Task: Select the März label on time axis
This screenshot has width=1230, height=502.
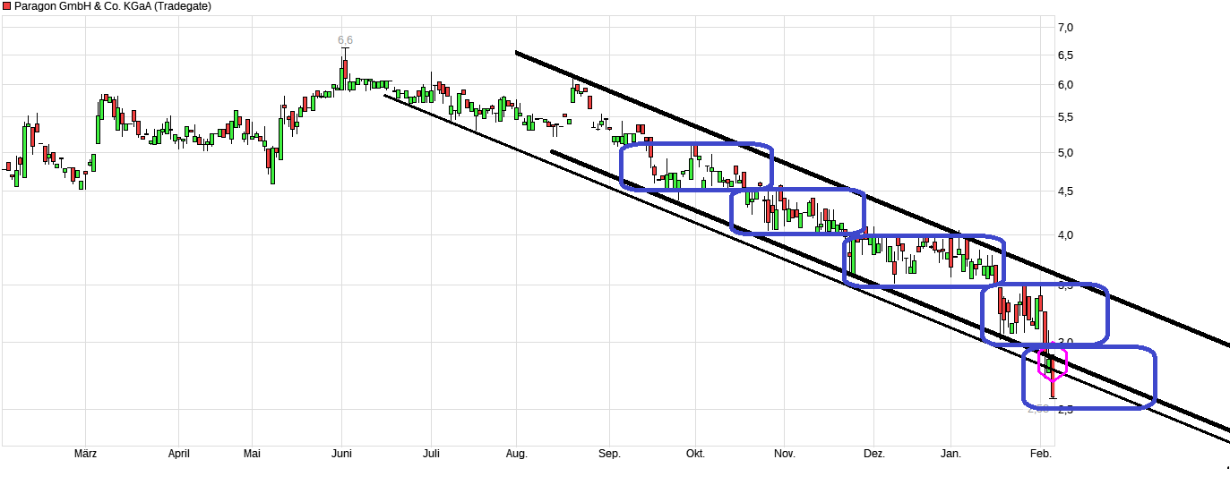Action: click(85, 454)
